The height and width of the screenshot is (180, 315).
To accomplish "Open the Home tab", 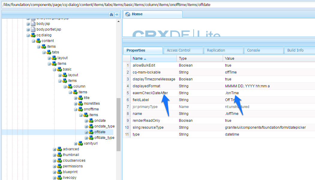I will coord(153,14).
